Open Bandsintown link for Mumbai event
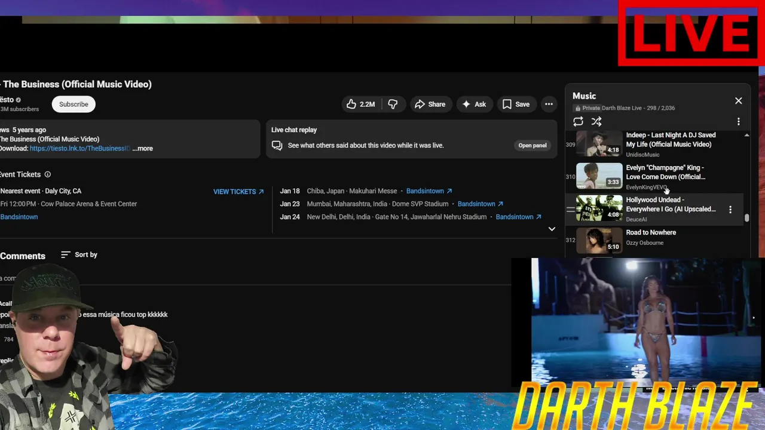The width and height of the screenshot is (765, 430). coord(481,204)
